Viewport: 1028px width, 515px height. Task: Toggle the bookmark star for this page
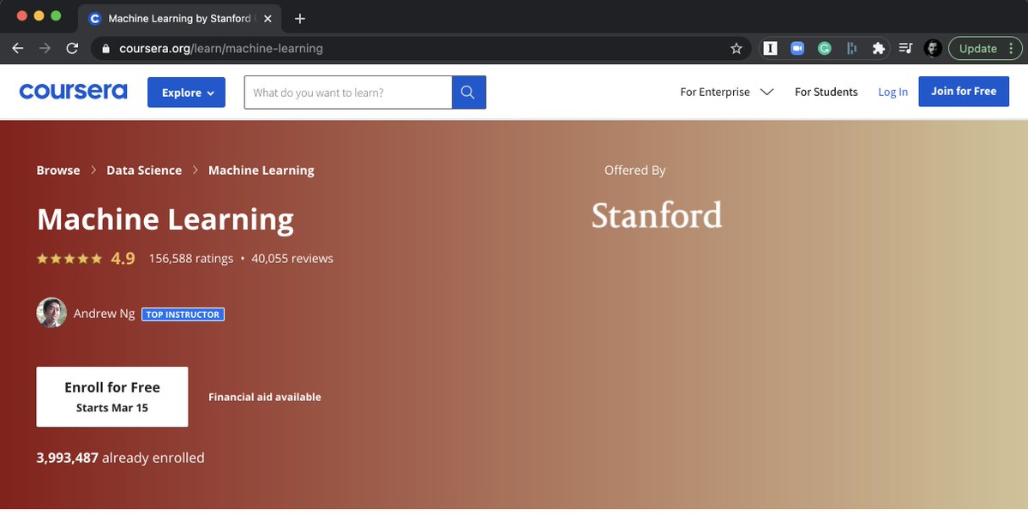736,48
